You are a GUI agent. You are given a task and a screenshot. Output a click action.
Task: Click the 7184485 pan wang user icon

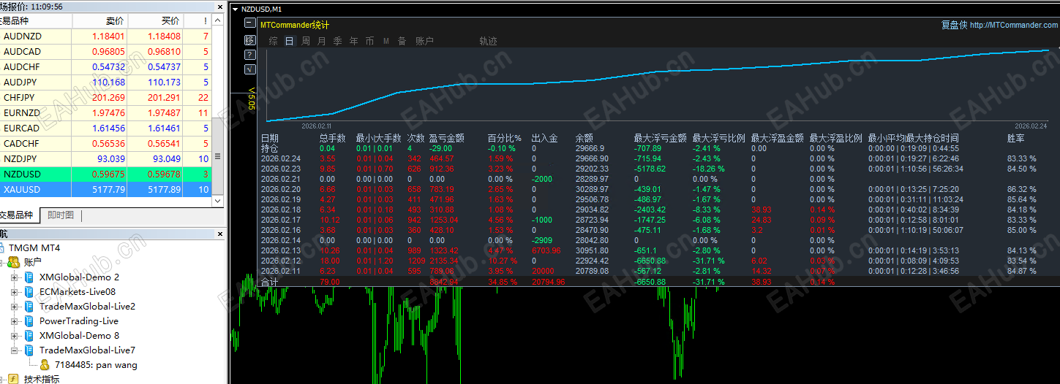coord(45,365)
